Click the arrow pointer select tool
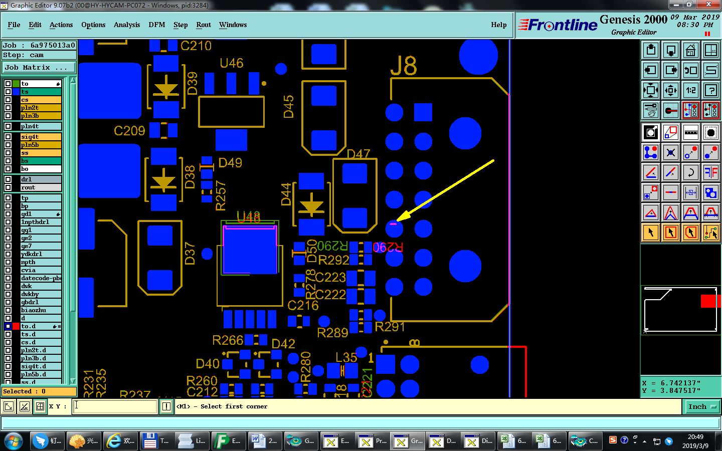The width and height of the screenshot is (722, 451). click(651, 233)
